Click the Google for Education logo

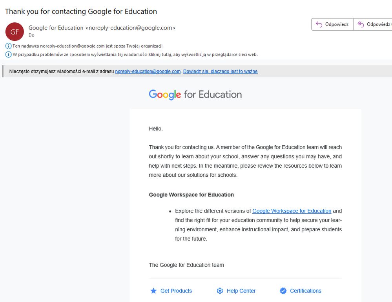pyautogui.click(x=195, y=95)
